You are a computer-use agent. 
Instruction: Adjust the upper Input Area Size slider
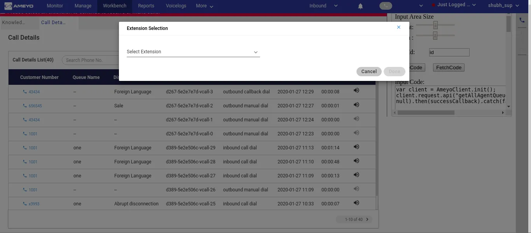435,25
